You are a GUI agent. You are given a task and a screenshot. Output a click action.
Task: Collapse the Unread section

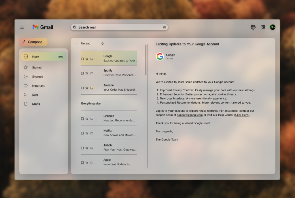coord(76,43)
